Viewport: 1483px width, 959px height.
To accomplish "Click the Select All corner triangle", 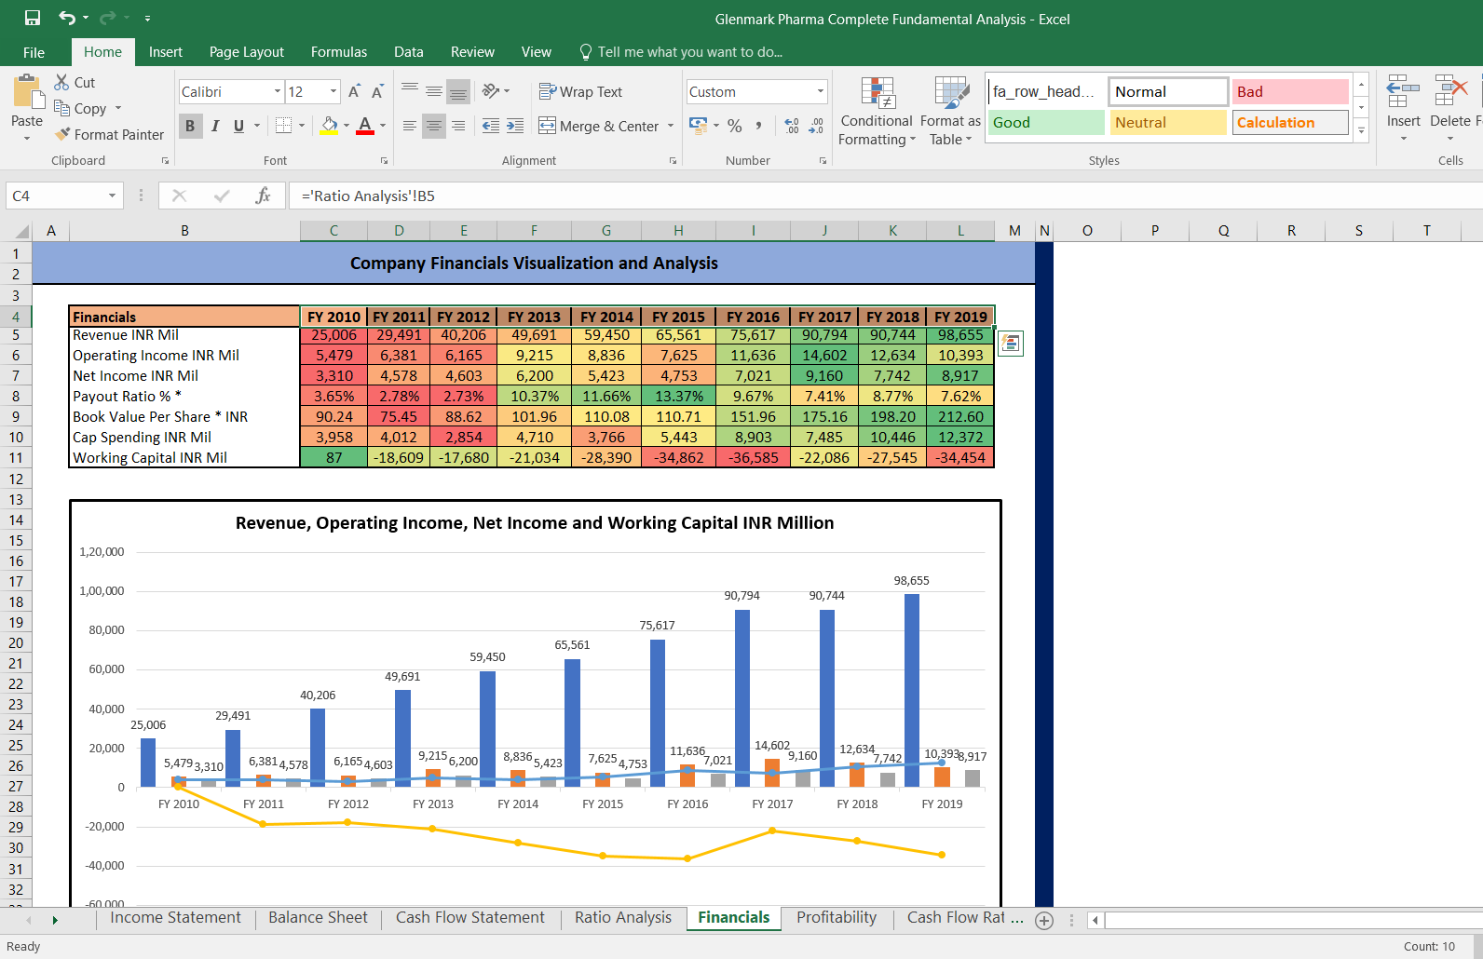I will click(x=20, y=231).
